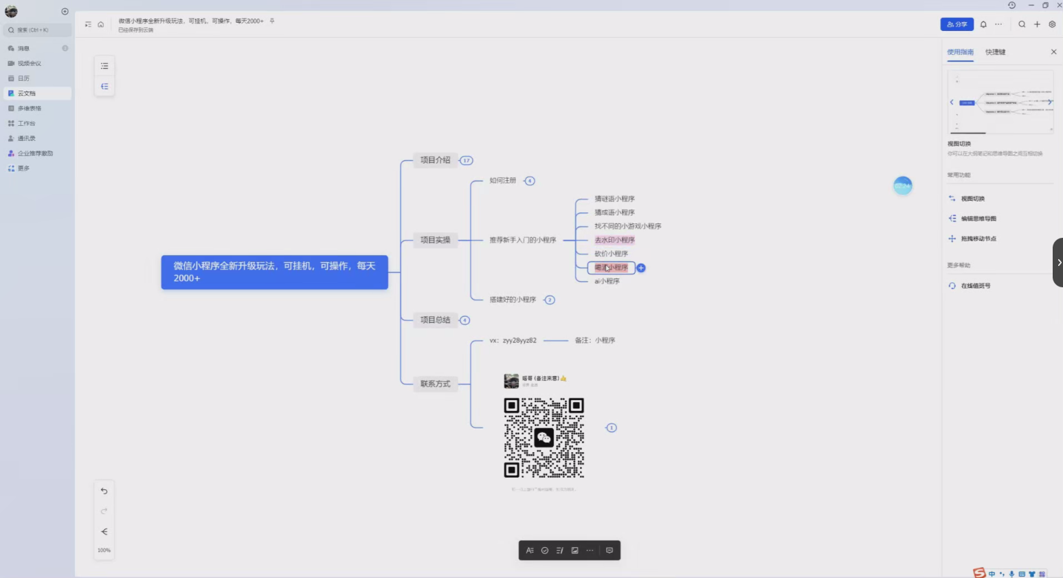Expand 项目介绍 collapsed children count 17
1063x578 pixels.
pos(467,161)
